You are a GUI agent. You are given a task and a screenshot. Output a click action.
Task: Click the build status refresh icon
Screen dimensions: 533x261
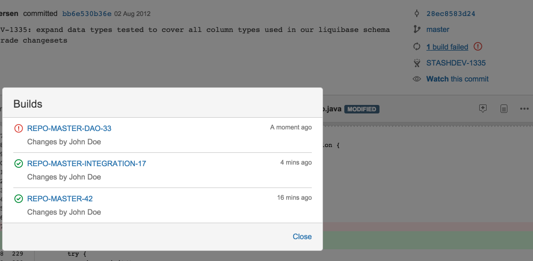(417, 46)
